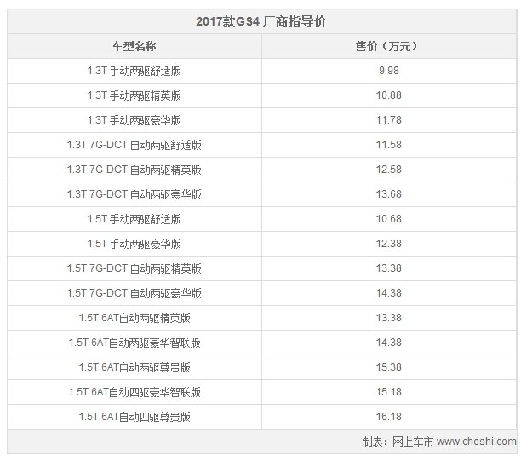Select the '1.3T 手动两驱豪华版' model name
The width and height of the screenshot is (521, 456).
(x=135, y=120)
